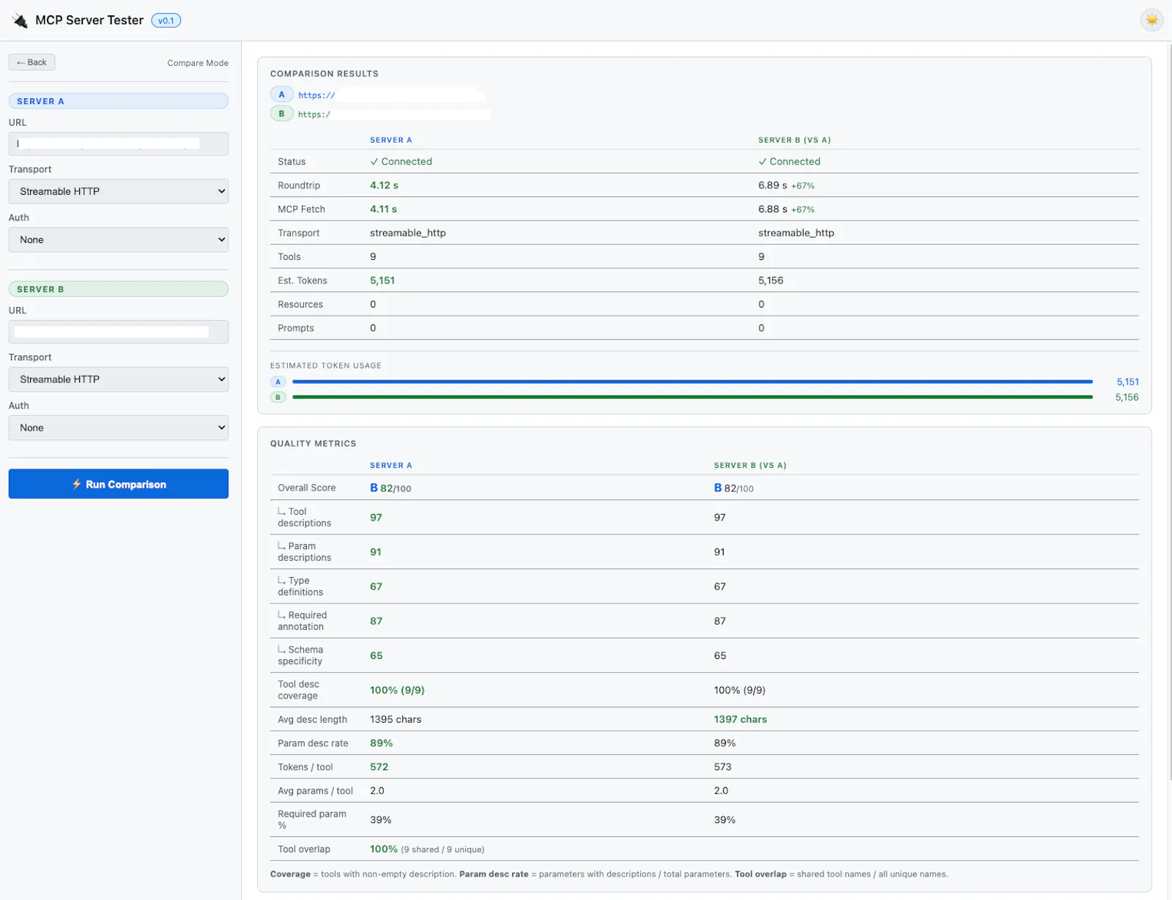This screenshot has height=900, width=1172.
Task: Click Server A Tool descriptions score 97
Action: [x=376, y=518]
